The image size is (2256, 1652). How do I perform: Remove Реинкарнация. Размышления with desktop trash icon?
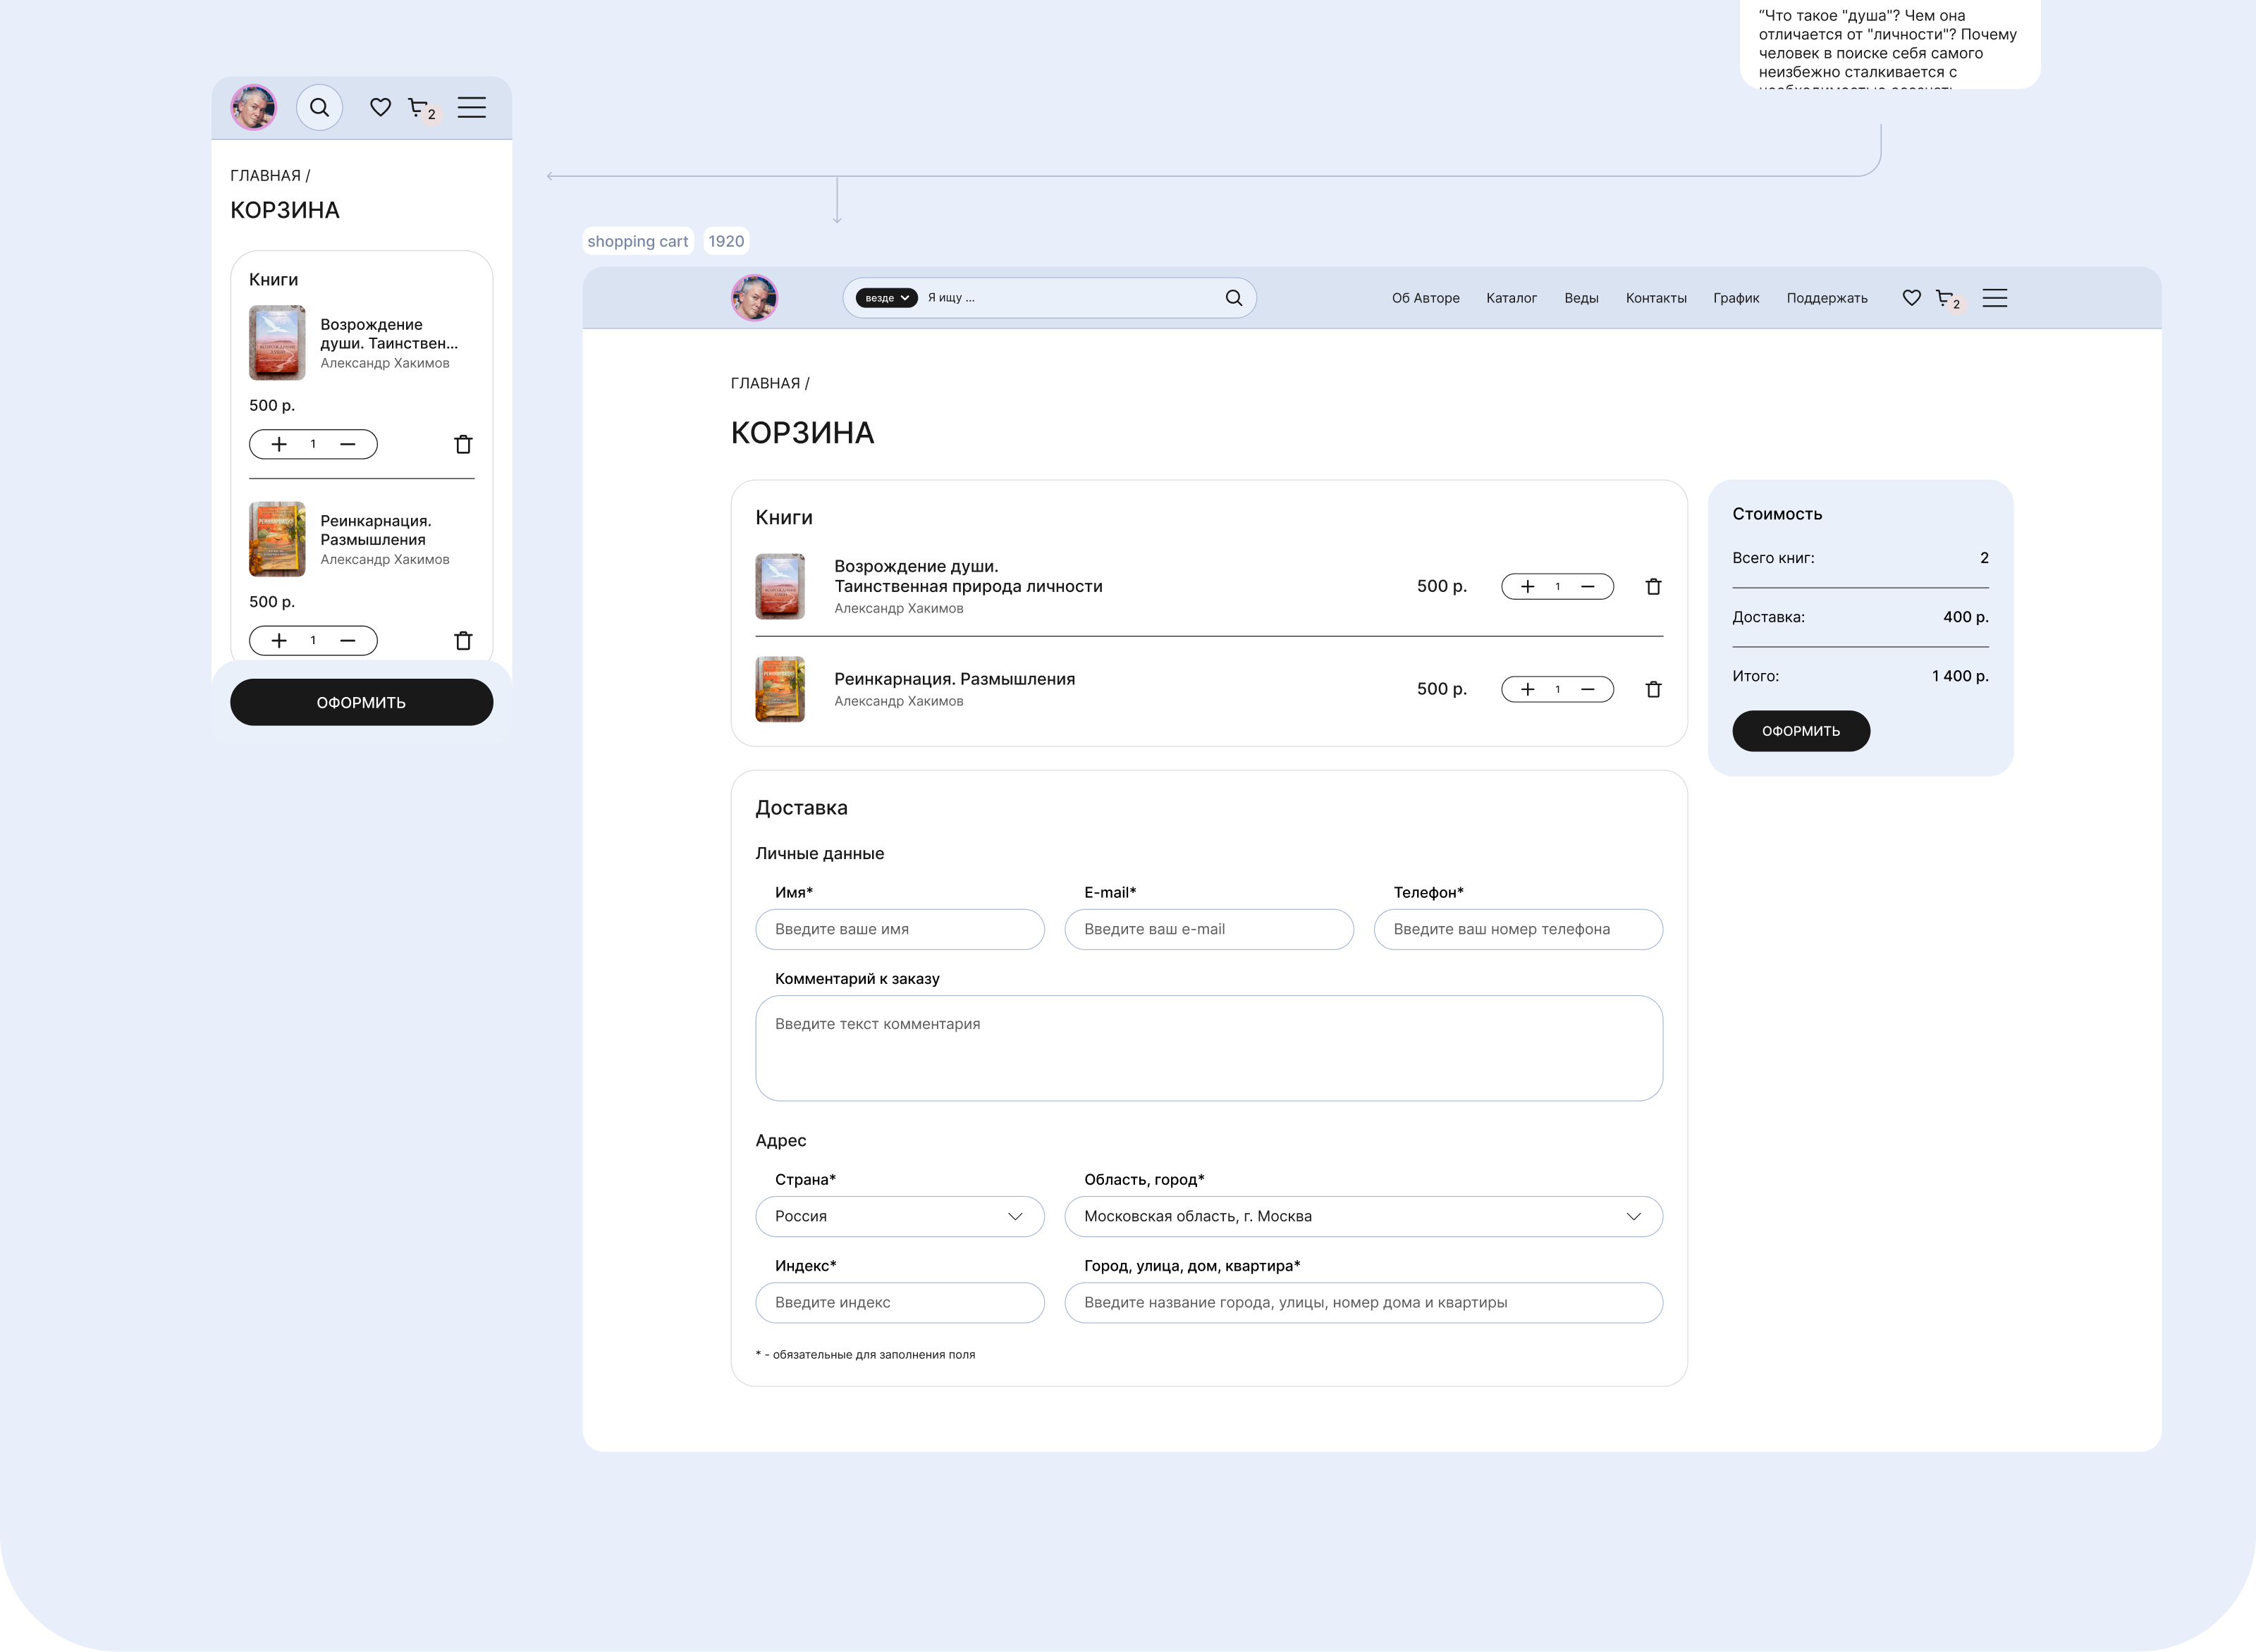click(x=1654, y=689)
